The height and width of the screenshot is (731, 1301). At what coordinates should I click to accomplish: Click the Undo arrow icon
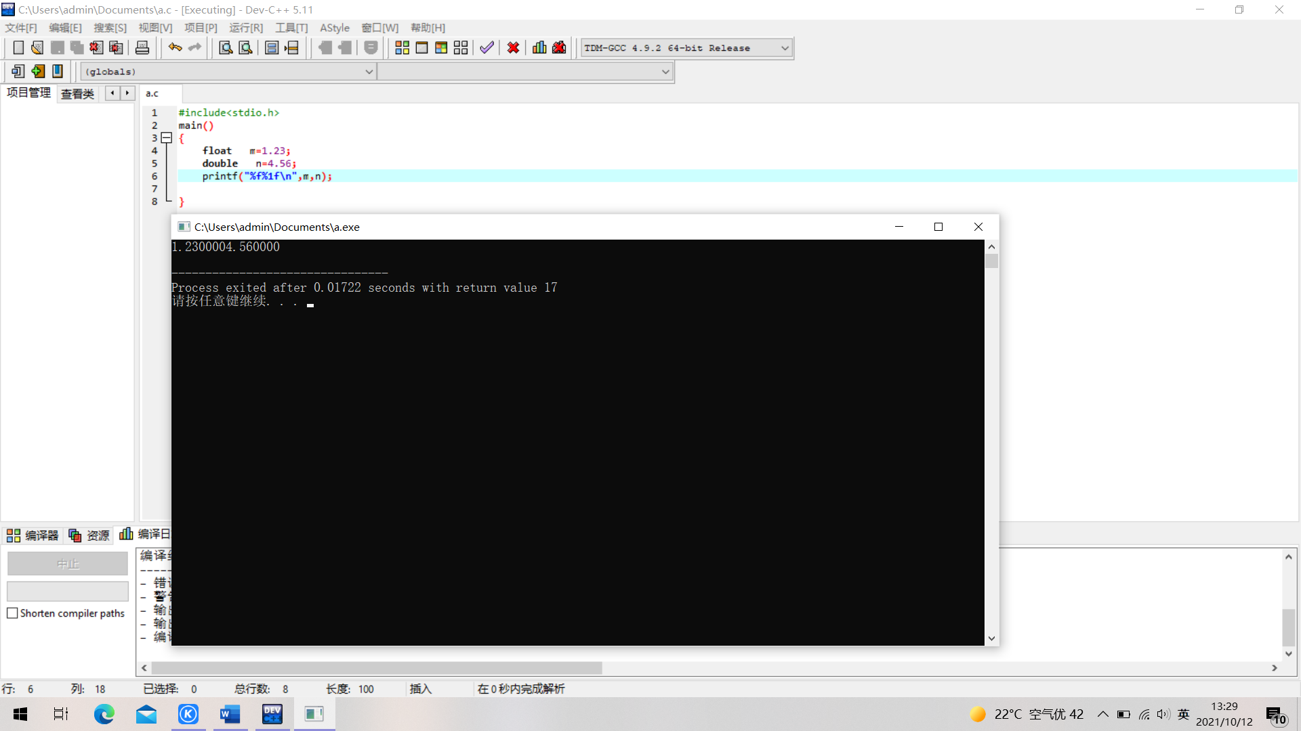[175, 47]
